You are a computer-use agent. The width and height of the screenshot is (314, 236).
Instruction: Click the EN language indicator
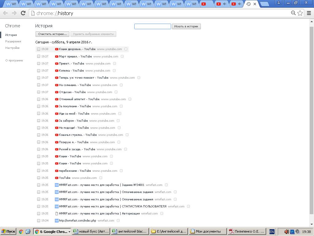click(x=272, y=232)
